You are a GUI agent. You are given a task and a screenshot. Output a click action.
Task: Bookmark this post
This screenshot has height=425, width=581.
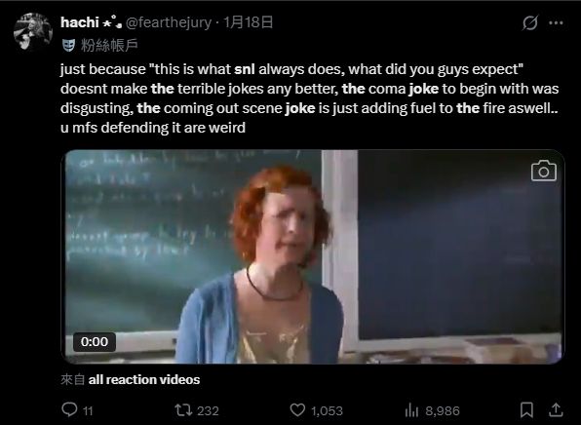tap(526, 409)
